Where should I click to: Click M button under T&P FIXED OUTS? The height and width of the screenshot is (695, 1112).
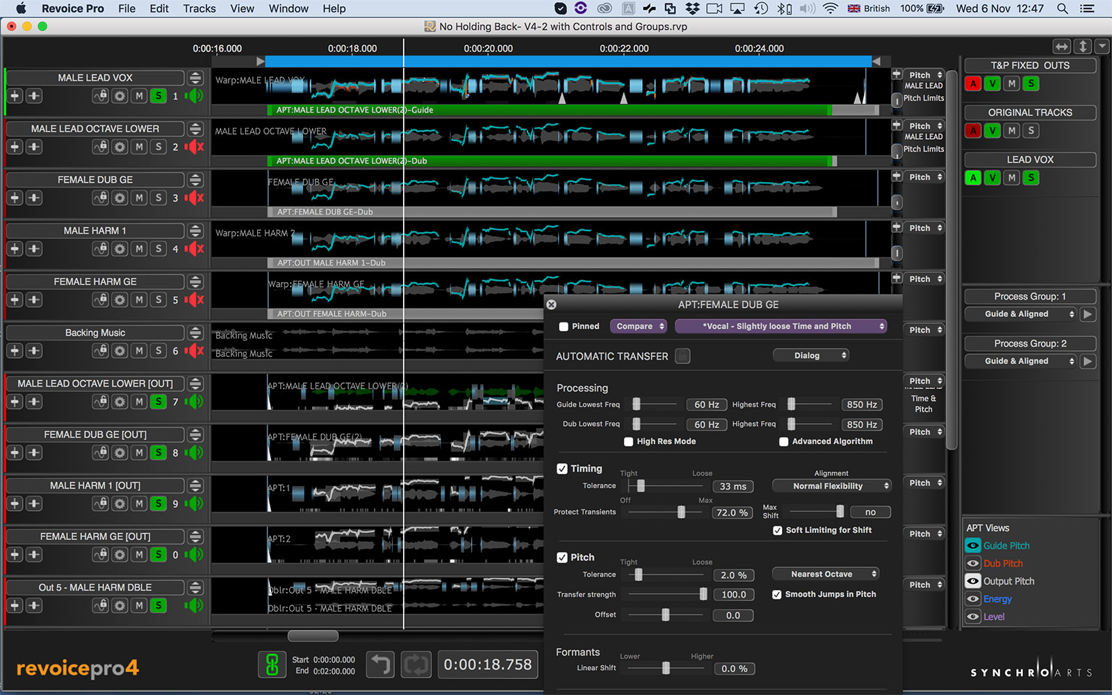1012,83
